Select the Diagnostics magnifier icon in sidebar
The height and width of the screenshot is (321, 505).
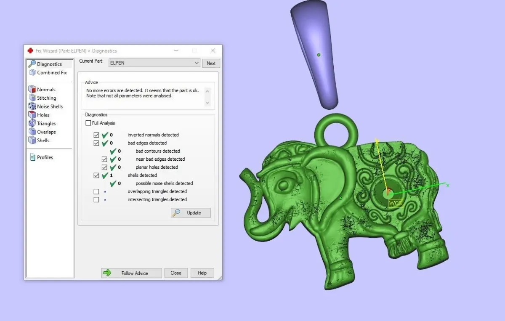click(x=32, y=64)
